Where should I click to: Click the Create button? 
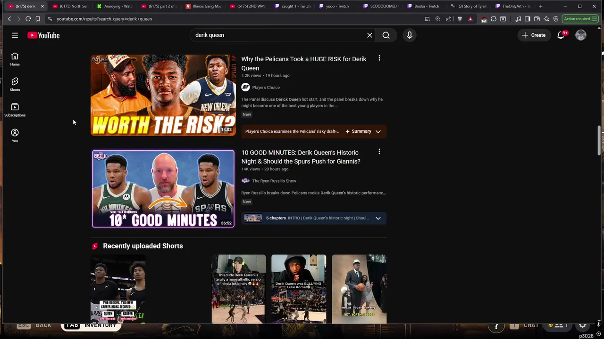(x=534, y=35)
